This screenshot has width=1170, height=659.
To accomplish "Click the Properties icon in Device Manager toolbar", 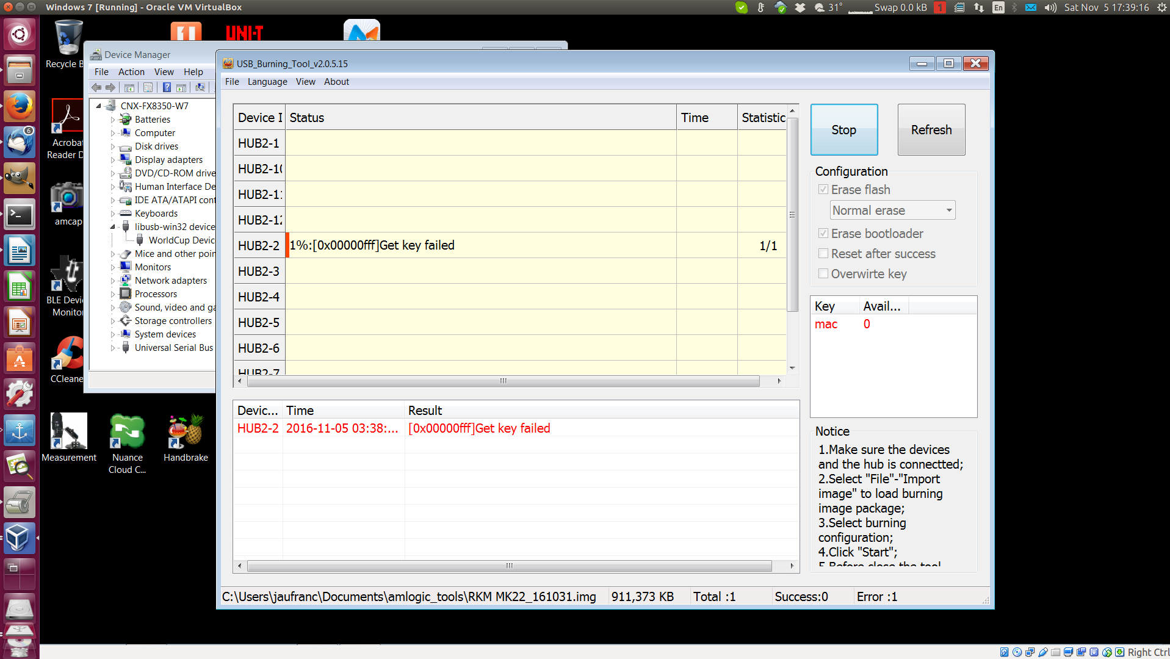I will tap(148, 87).
